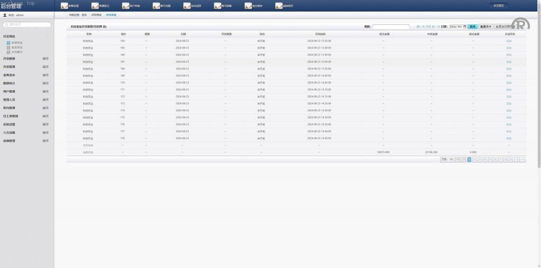Expand the 用户管理 sidebar section
Viewport: 541px width, 268px height.
[x=45, y=91]
